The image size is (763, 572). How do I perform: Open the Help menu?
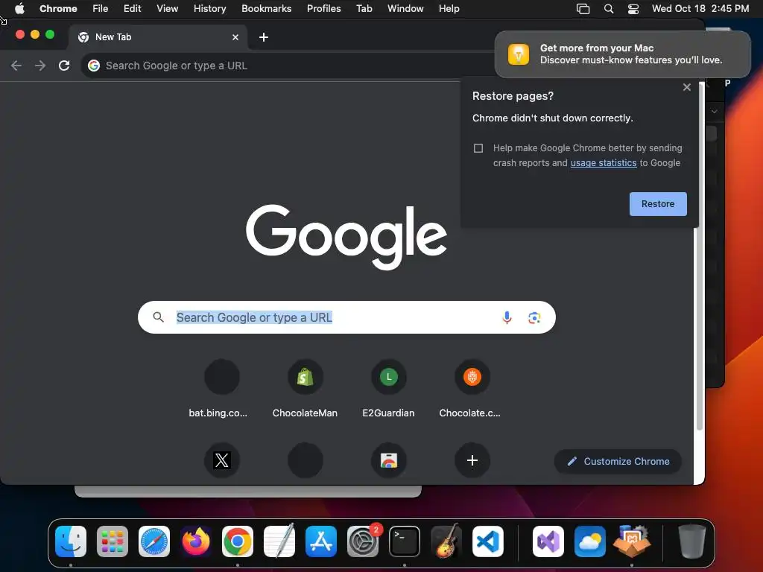click(x=449, y=8)
